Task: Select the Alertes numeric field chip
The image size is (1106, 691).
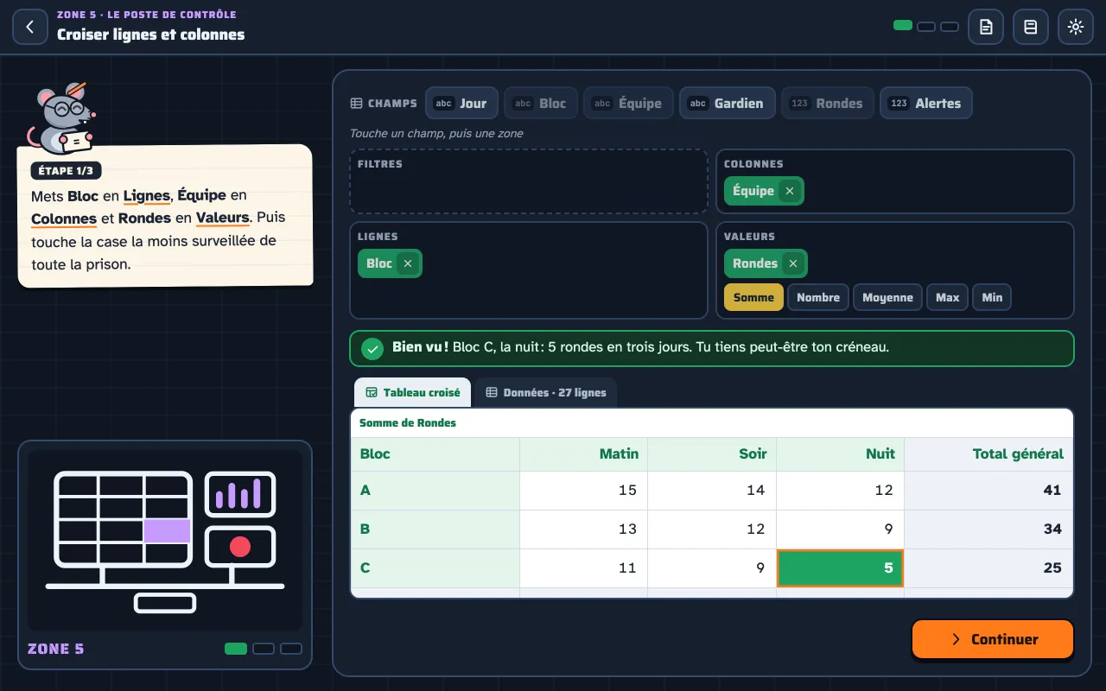Action: coord(926,103)
